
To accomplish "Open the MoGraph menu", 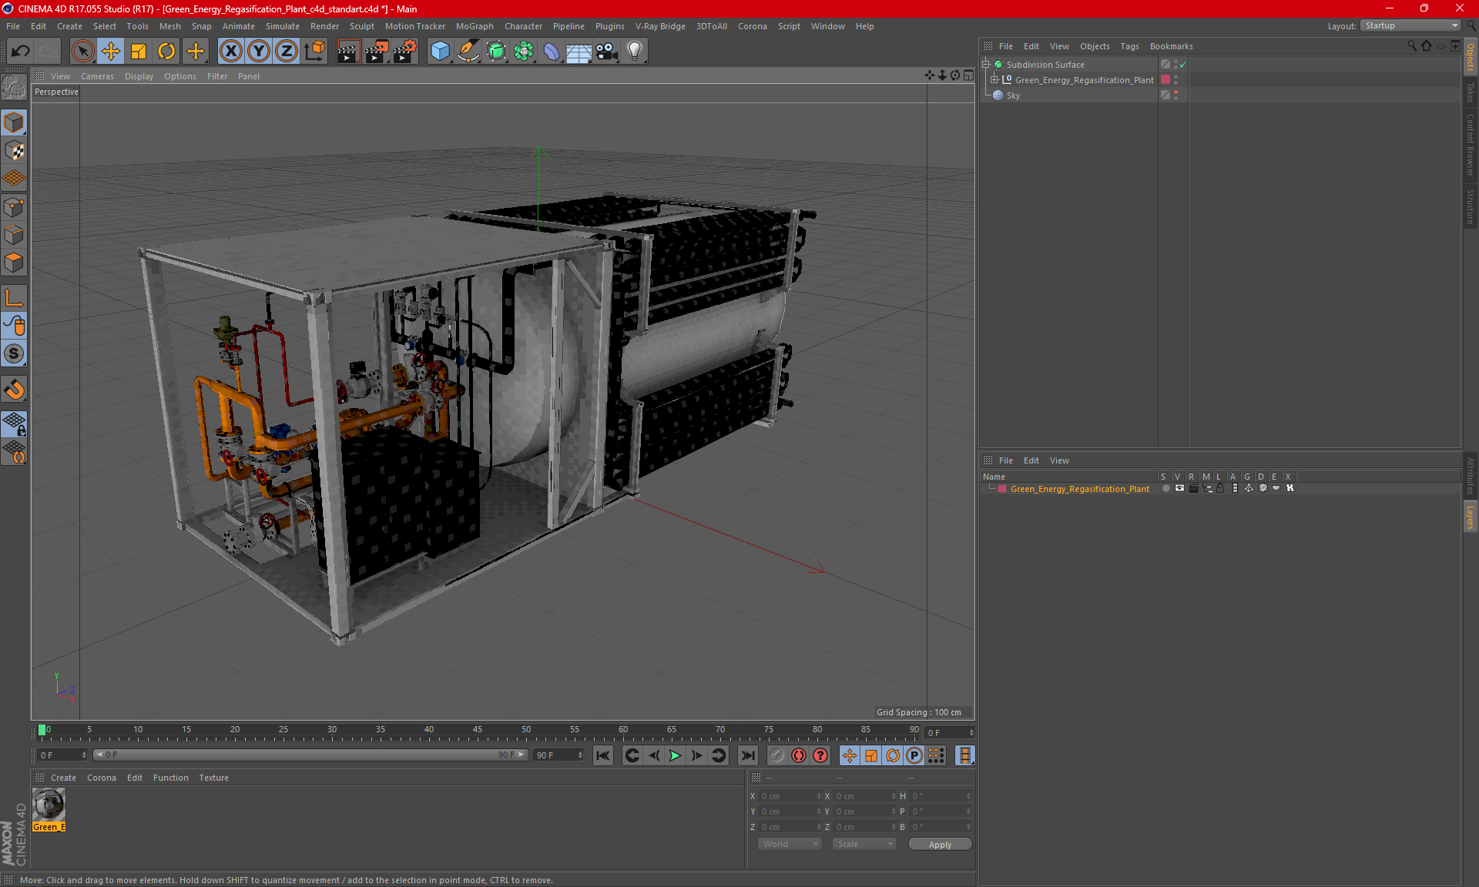I will point(474,26).
